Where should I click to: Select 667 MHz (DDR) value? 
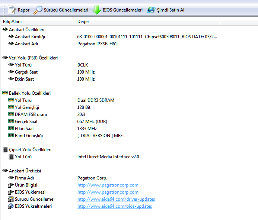coord(92,122)
